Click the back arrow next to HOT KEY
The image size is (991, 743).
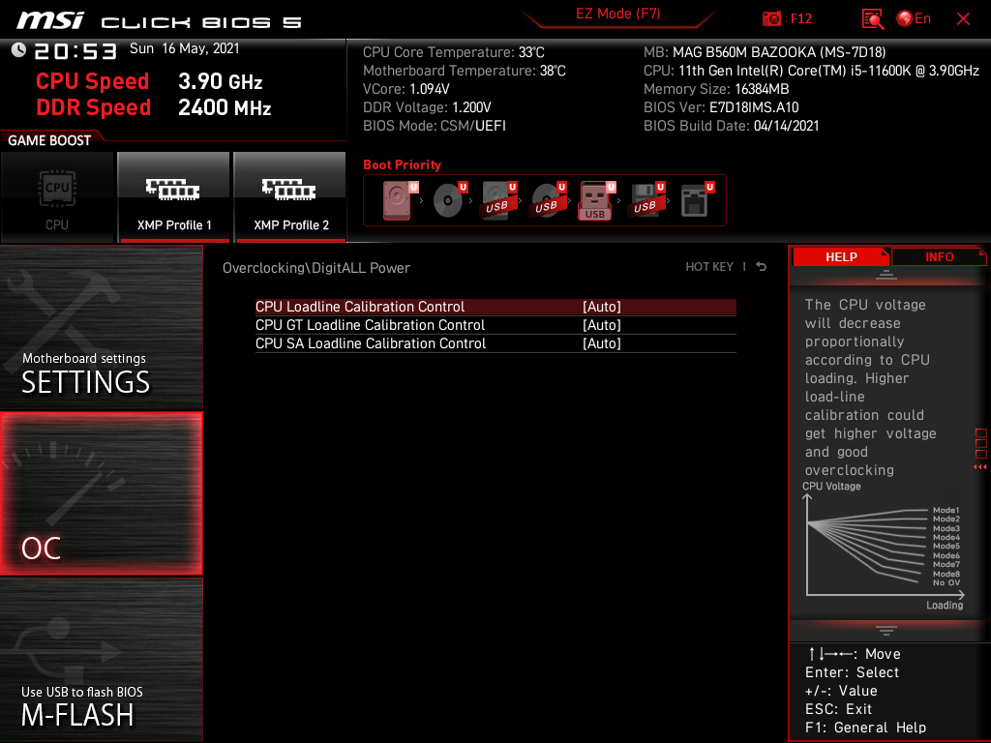pos(762,267)
